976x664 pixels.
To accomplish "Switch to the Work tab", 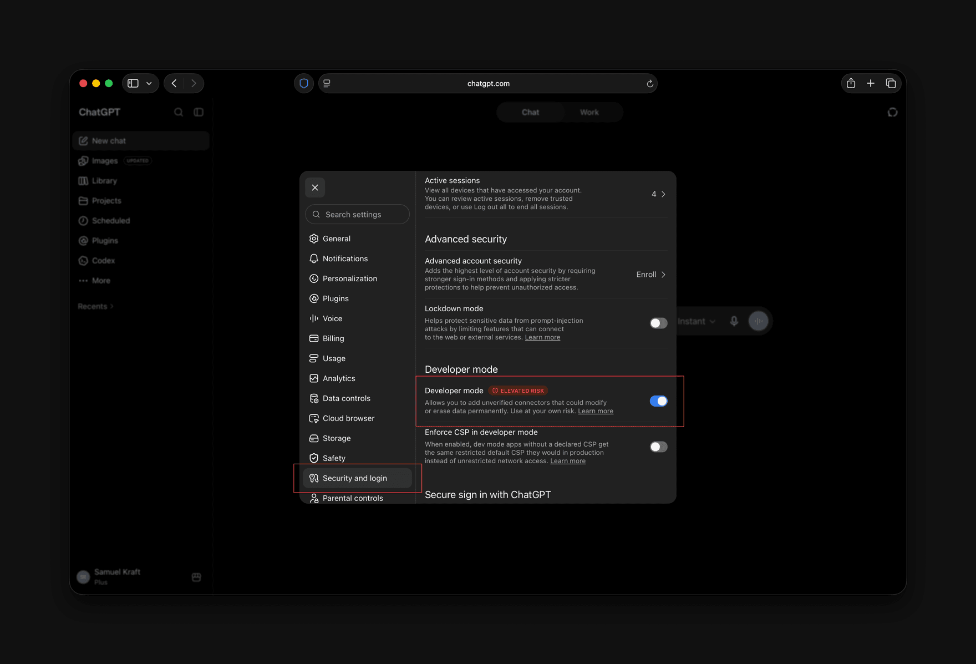I will pyautogui.click(x=589, y=112).
